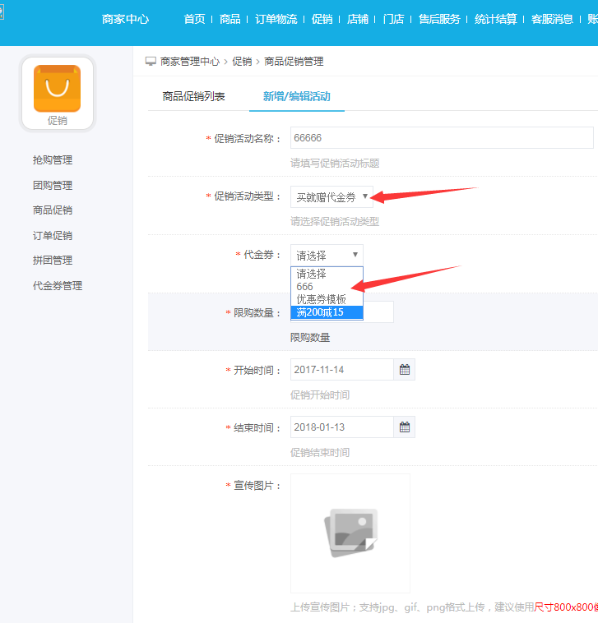This screenshot has width=598, height=623.
Task: Open the end date calendar picker icon
Action: (404, 427)
